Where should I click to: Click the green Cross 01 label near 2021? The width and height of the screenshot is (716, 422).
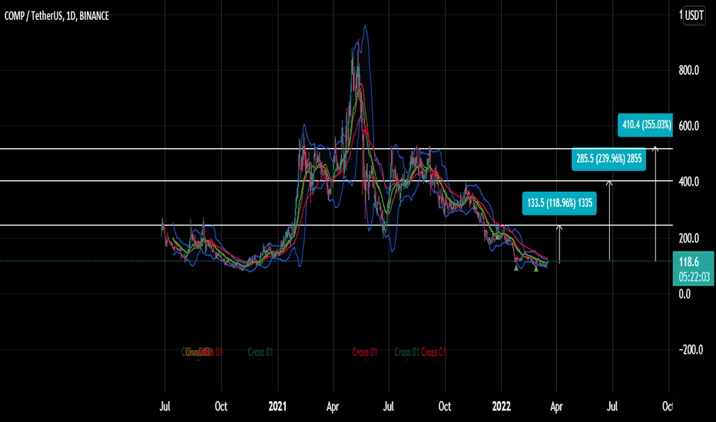[260, 352]
